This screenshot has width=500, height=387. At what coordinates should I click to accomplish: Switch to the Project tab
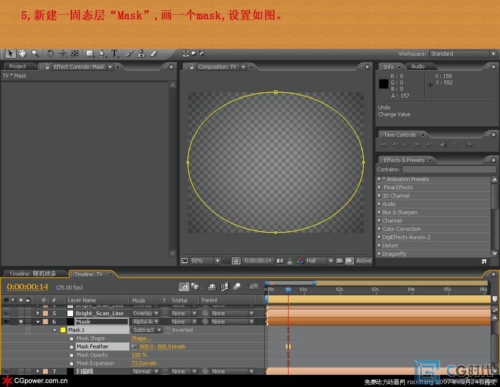pyautogui.click(x=18, y=66)
